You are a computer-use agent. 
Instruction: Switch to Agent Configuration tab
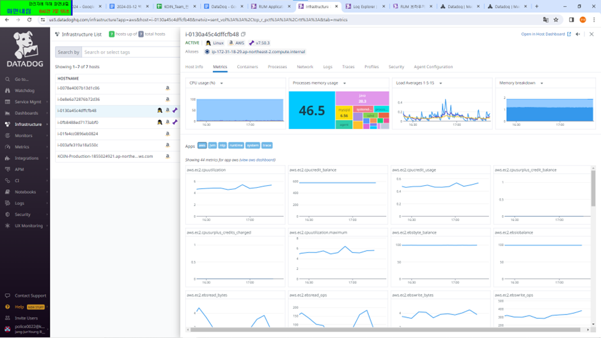click(433, 66)
